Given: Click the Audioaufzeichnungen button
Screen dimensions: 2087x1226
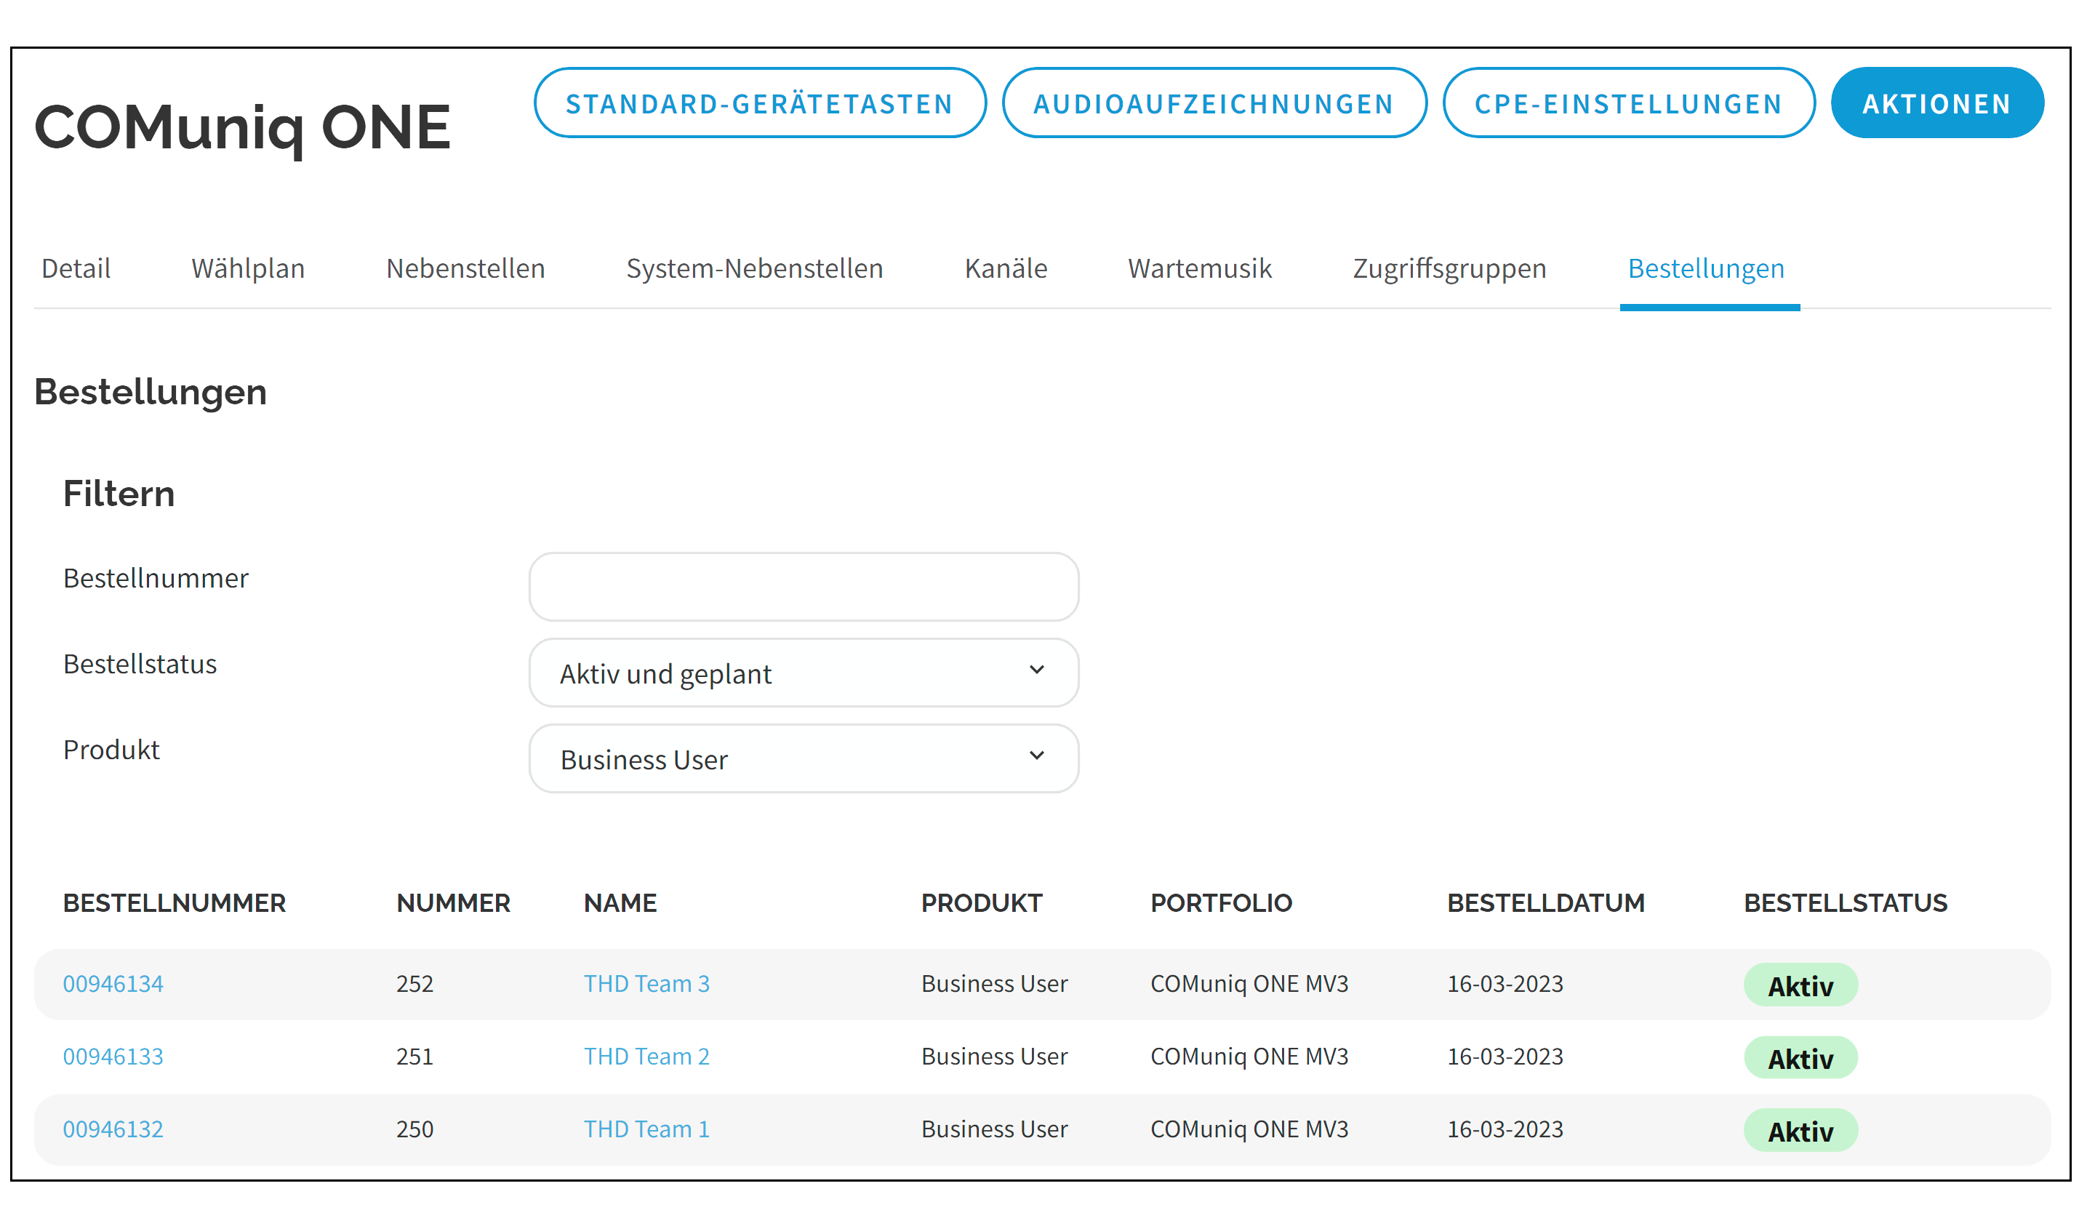Looking at the screenshot, I should (x=1213, y=103).
